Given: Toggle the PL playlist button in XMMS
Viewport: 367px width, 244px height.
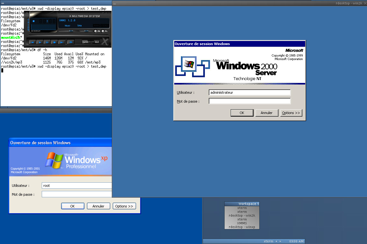Looking at the screenshot, I should pyautogui.click(x=103, y=31).
